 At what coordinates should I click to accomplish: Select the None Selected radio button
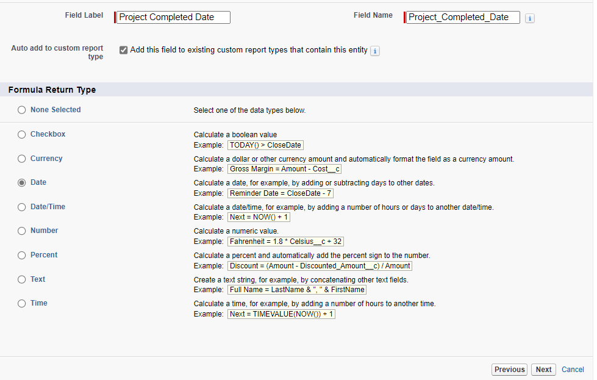(x=22, y=110)
